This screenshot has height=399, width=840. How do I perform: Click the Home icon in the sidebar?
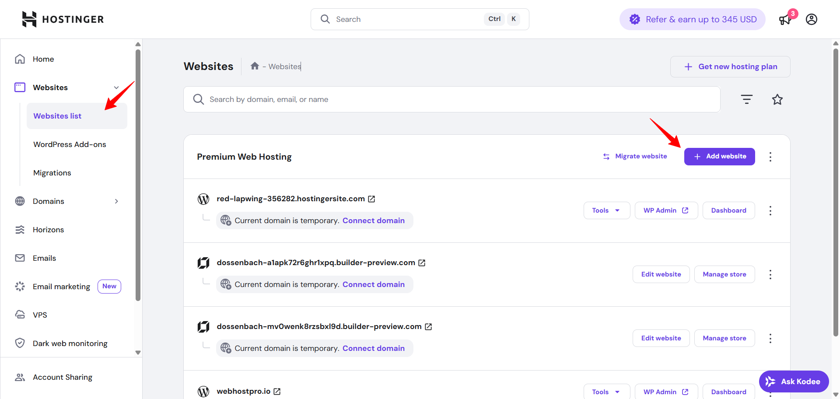pyautogui.click(x=20, y=59)
